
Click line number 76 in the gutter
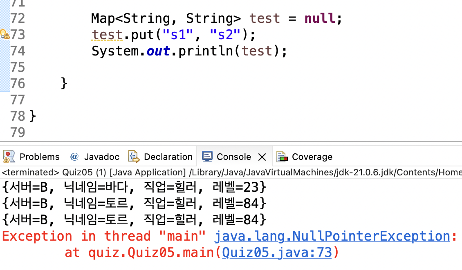click(17, 84)
